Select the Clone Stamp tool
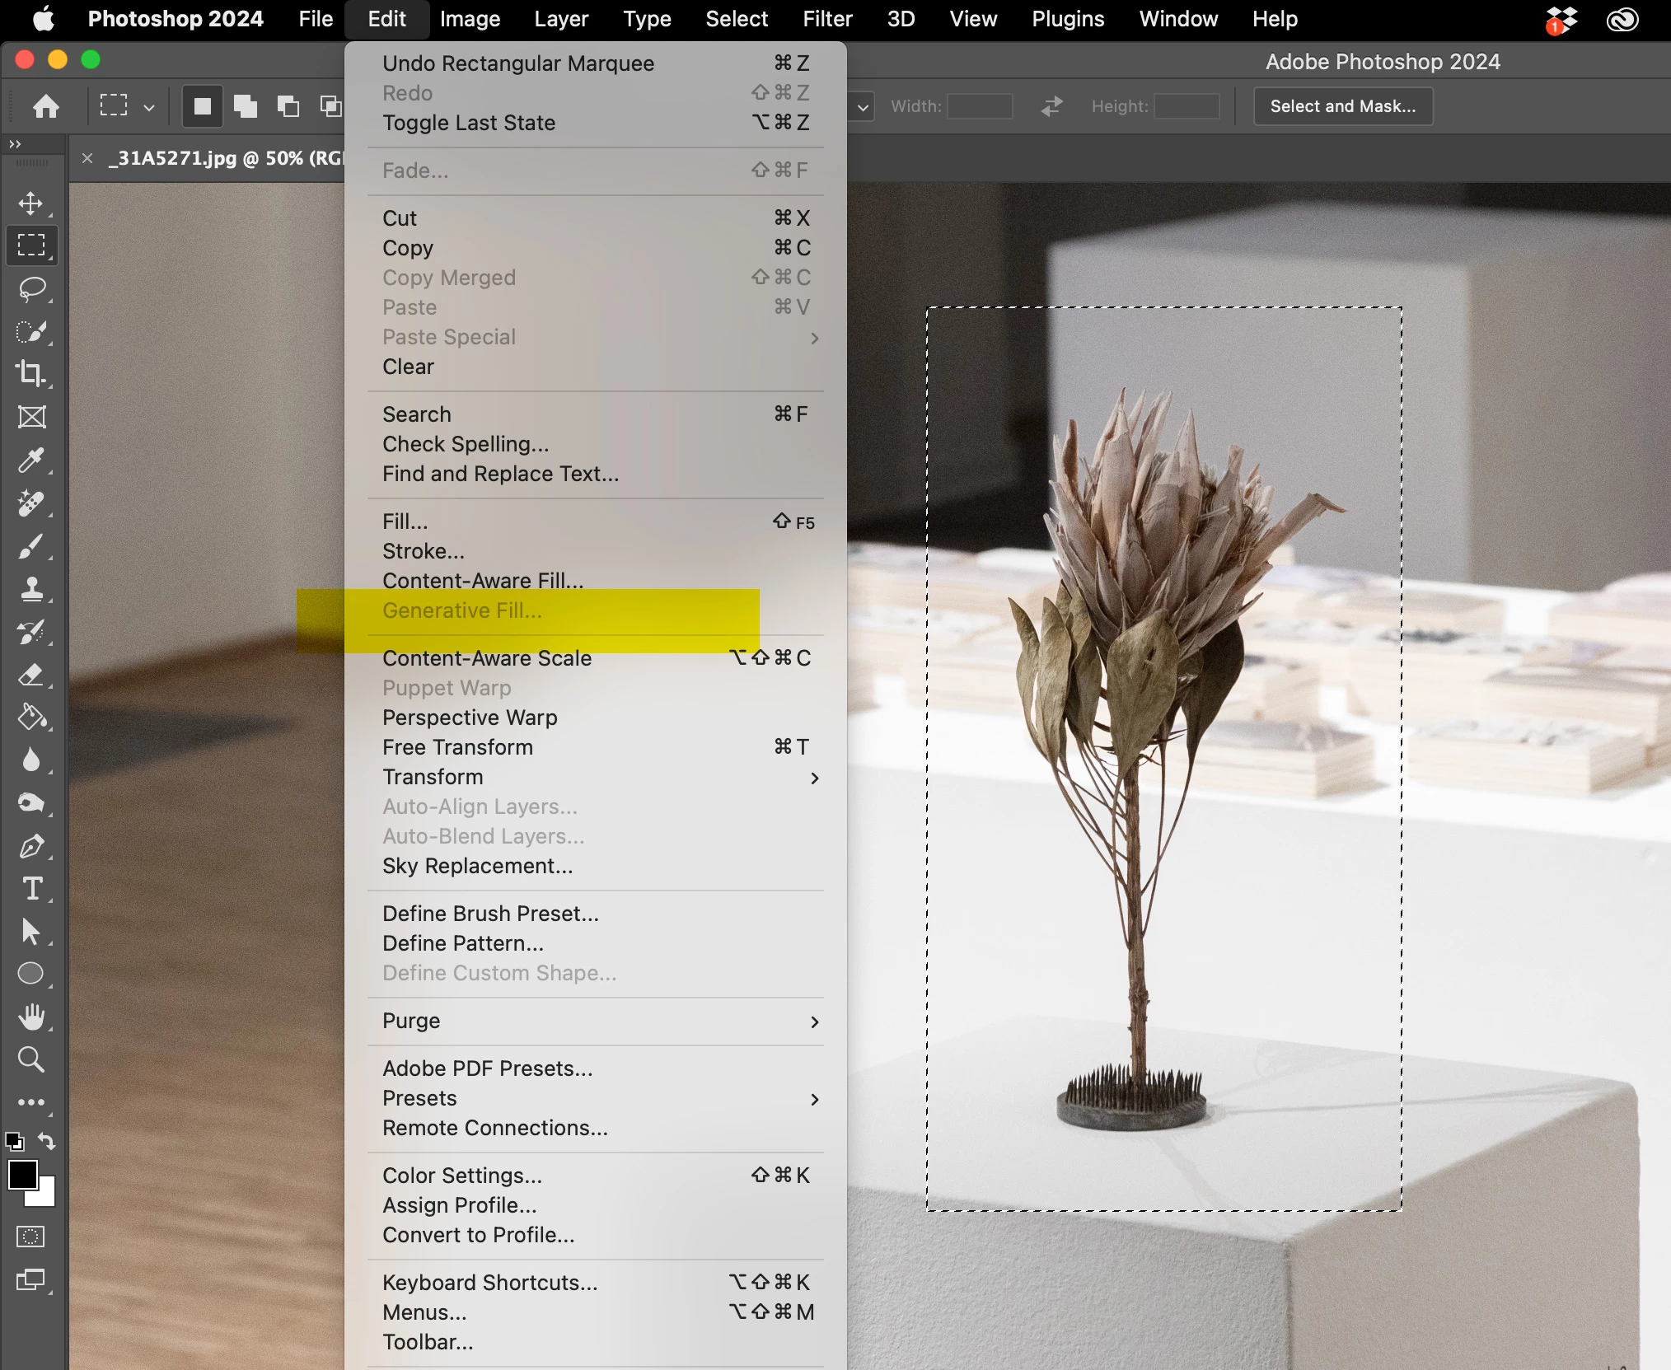Screen dimensions: 1671x1370 [x=31, y=589]
